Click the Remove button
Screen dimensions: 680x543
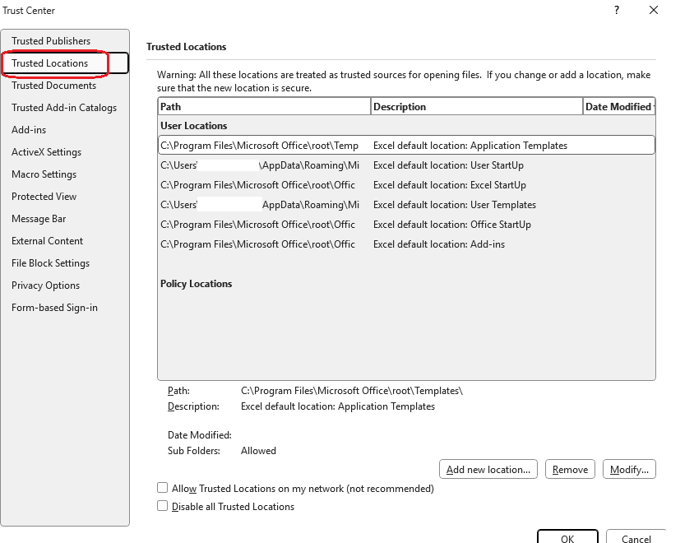(x=570, y=469)
